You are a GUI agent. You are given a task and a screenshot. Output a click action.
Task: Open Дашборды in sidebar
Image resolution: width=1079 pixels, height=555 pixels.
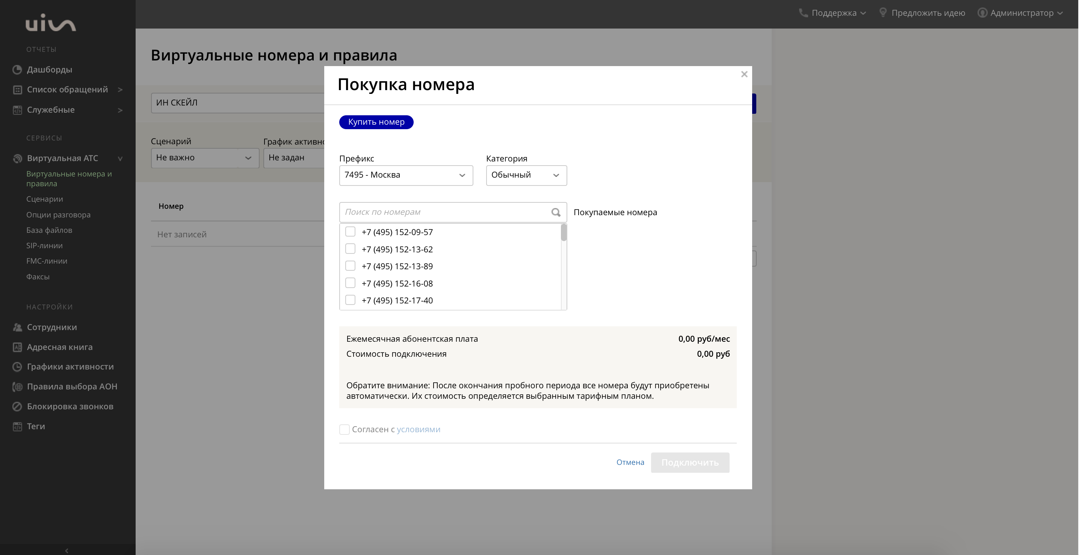50,69
